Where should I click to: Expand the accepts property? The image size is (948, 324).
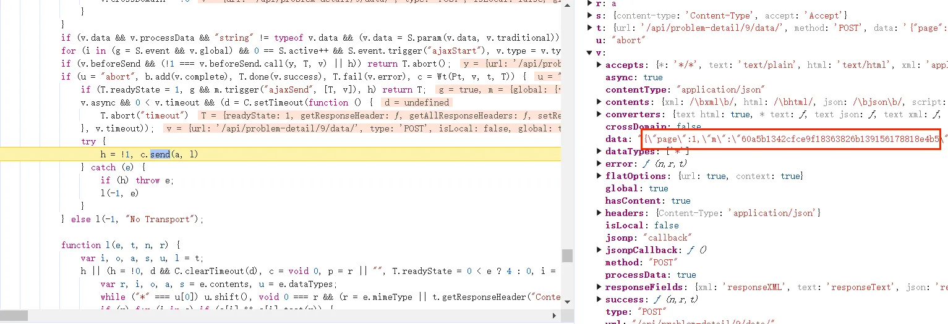(x=599, y=65)
